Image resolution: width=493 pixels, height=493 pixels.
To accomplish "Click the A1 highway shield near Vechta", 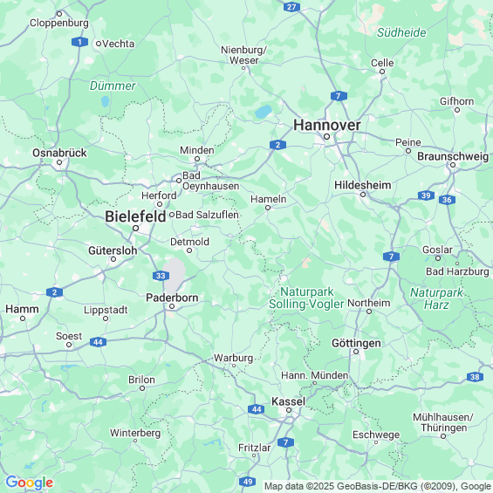I will click(x=79, y=42).
